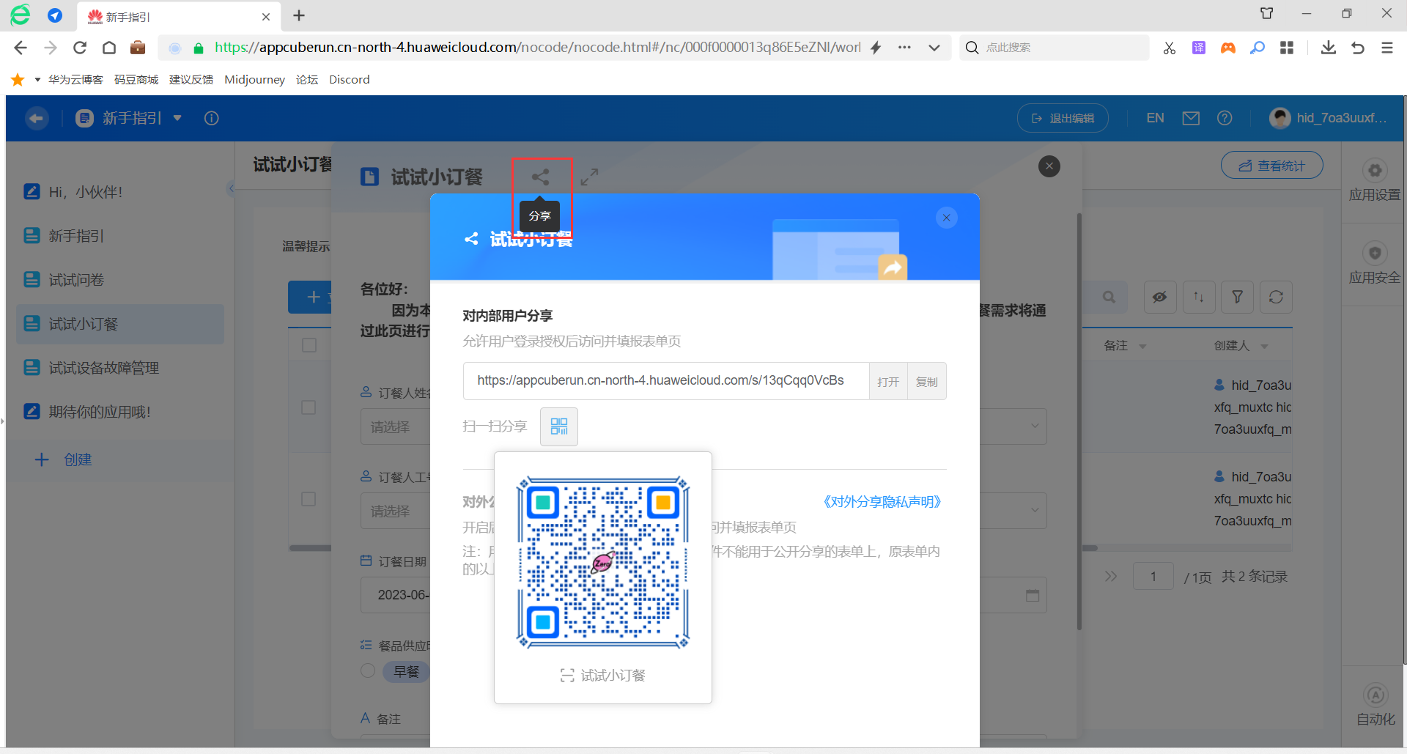
Task: Open a new browser tab
Action: pos(299,15)
